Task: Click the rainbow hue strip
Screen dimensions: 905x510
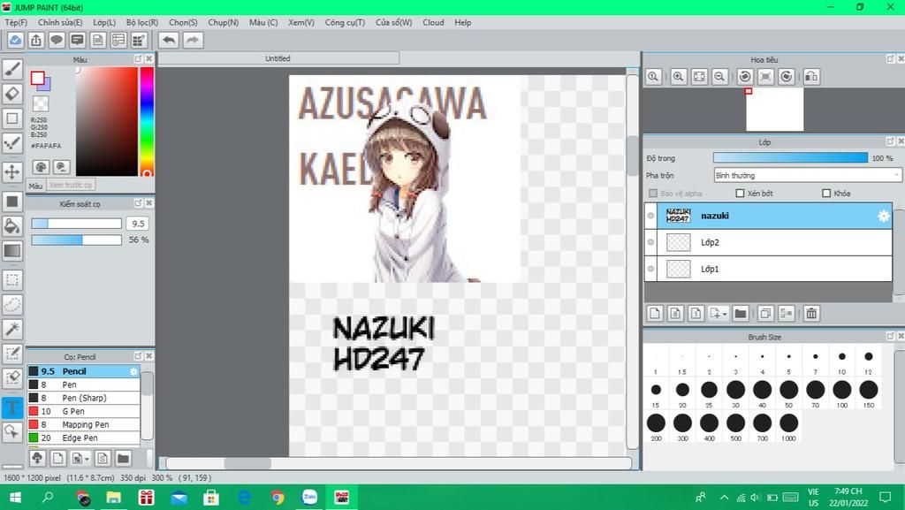Action: [x=147, y=121]
